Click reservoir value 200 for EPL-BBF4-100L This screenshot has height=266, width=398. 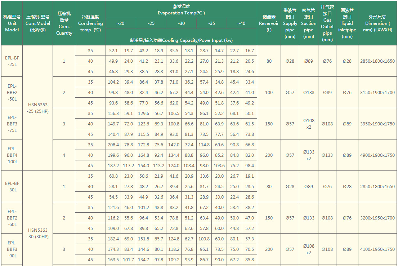click(x=269, y=155)
